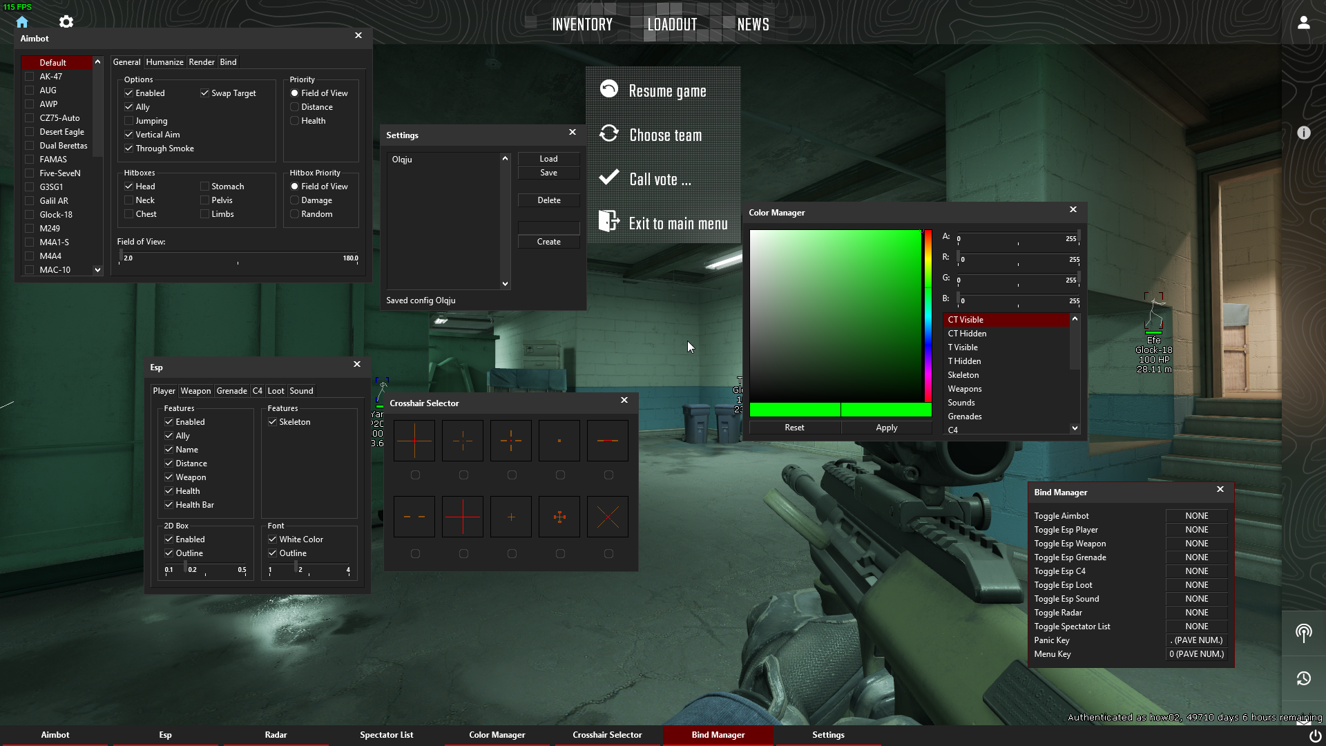Click the Resume game arrow icon

click(x=609, y=89)
